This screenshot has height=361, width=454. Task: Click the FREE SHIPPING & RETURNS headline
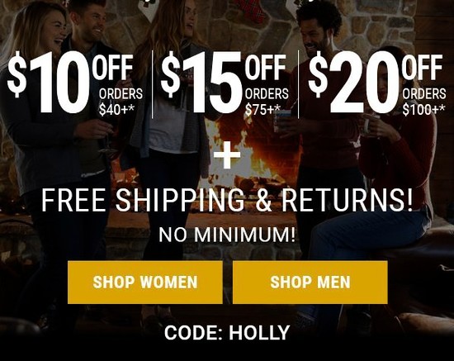(x=227, y=200)
